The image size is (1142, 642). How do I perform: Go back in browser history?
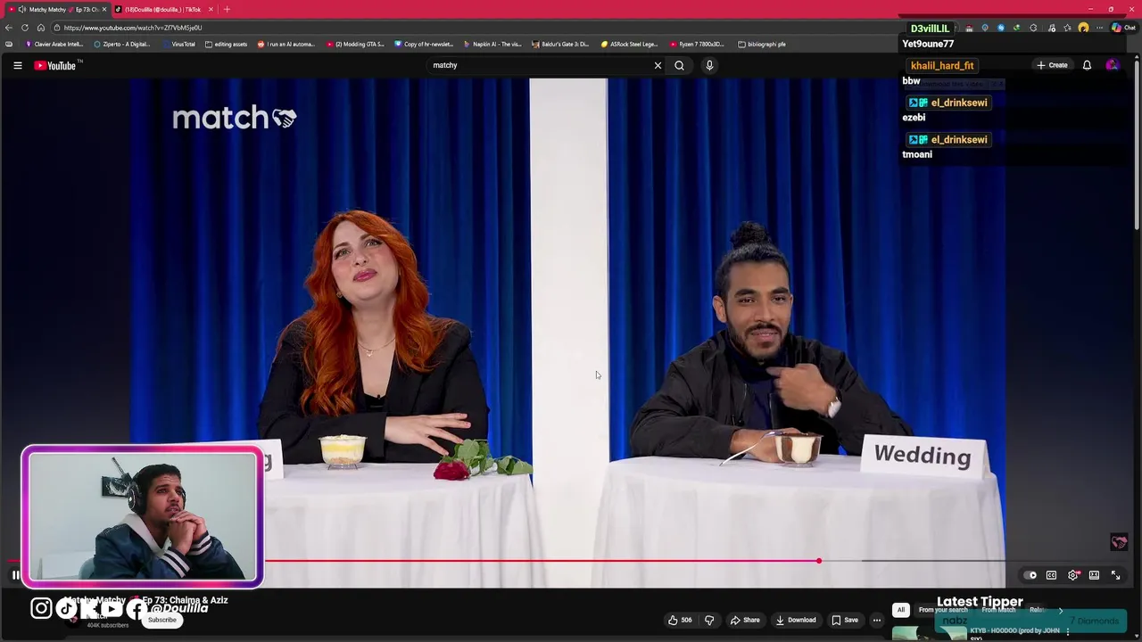(9, 28)
